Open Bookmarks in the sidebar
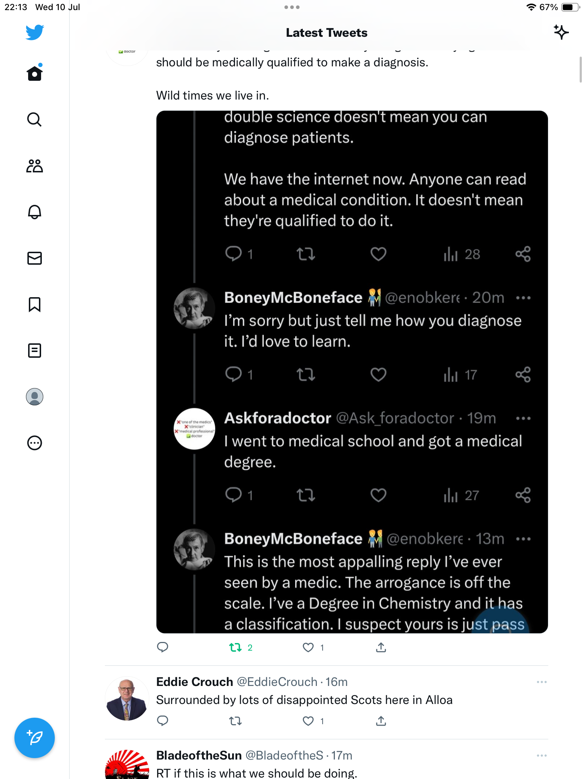The height and width of the screenshot is (779, 584). coord(35,304)
